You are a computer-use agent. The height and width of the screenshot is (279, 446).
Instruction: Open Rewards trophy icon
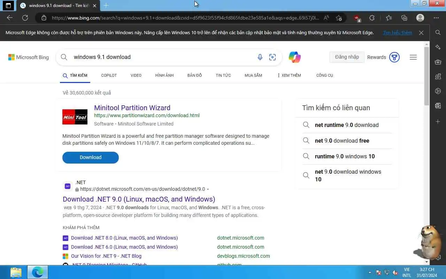click(x=394, y=57)
